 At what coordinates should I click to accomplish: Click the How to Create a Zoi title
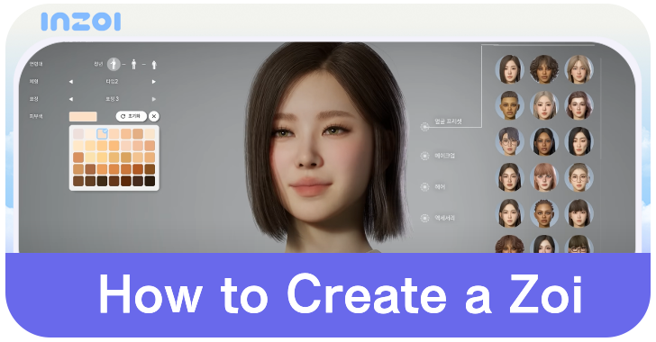340,294
